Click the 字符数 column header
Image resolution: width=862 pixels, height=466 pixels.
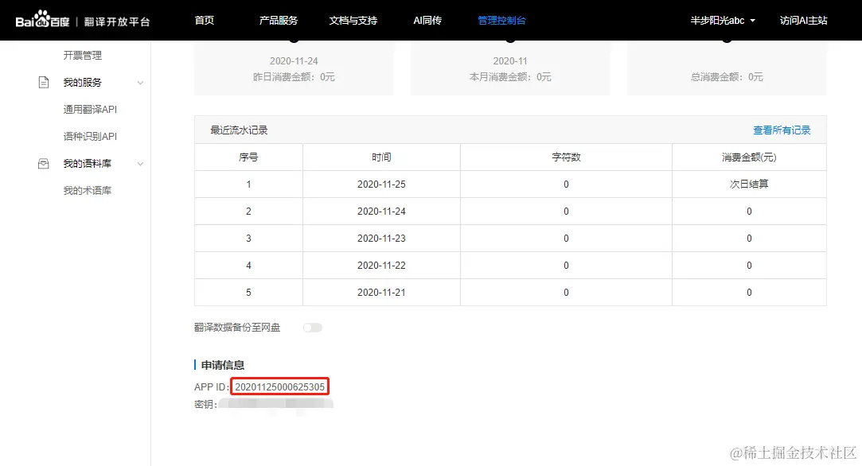click(x=566, y=157)
